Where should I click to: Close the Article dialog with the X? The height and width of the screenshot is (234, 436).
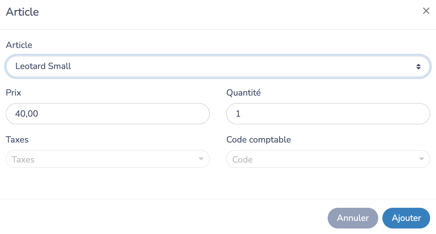click(x=426, y=11)
